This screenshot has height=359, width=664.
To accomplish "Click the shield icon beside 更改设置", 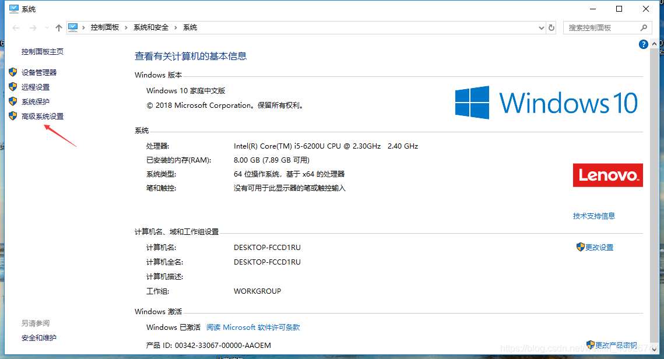I will point(581,247).
